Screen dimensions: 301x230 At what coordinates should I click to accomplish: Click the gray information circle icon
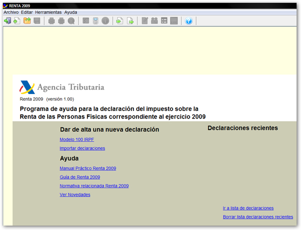coord(105,20)
